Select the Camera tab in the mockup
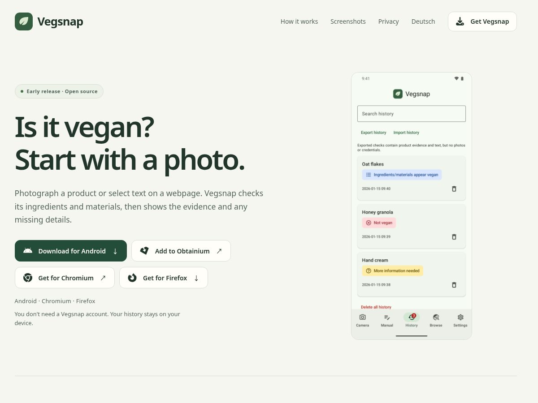Image resolution: width=538 pixels, height=403 pixels. 363,320
